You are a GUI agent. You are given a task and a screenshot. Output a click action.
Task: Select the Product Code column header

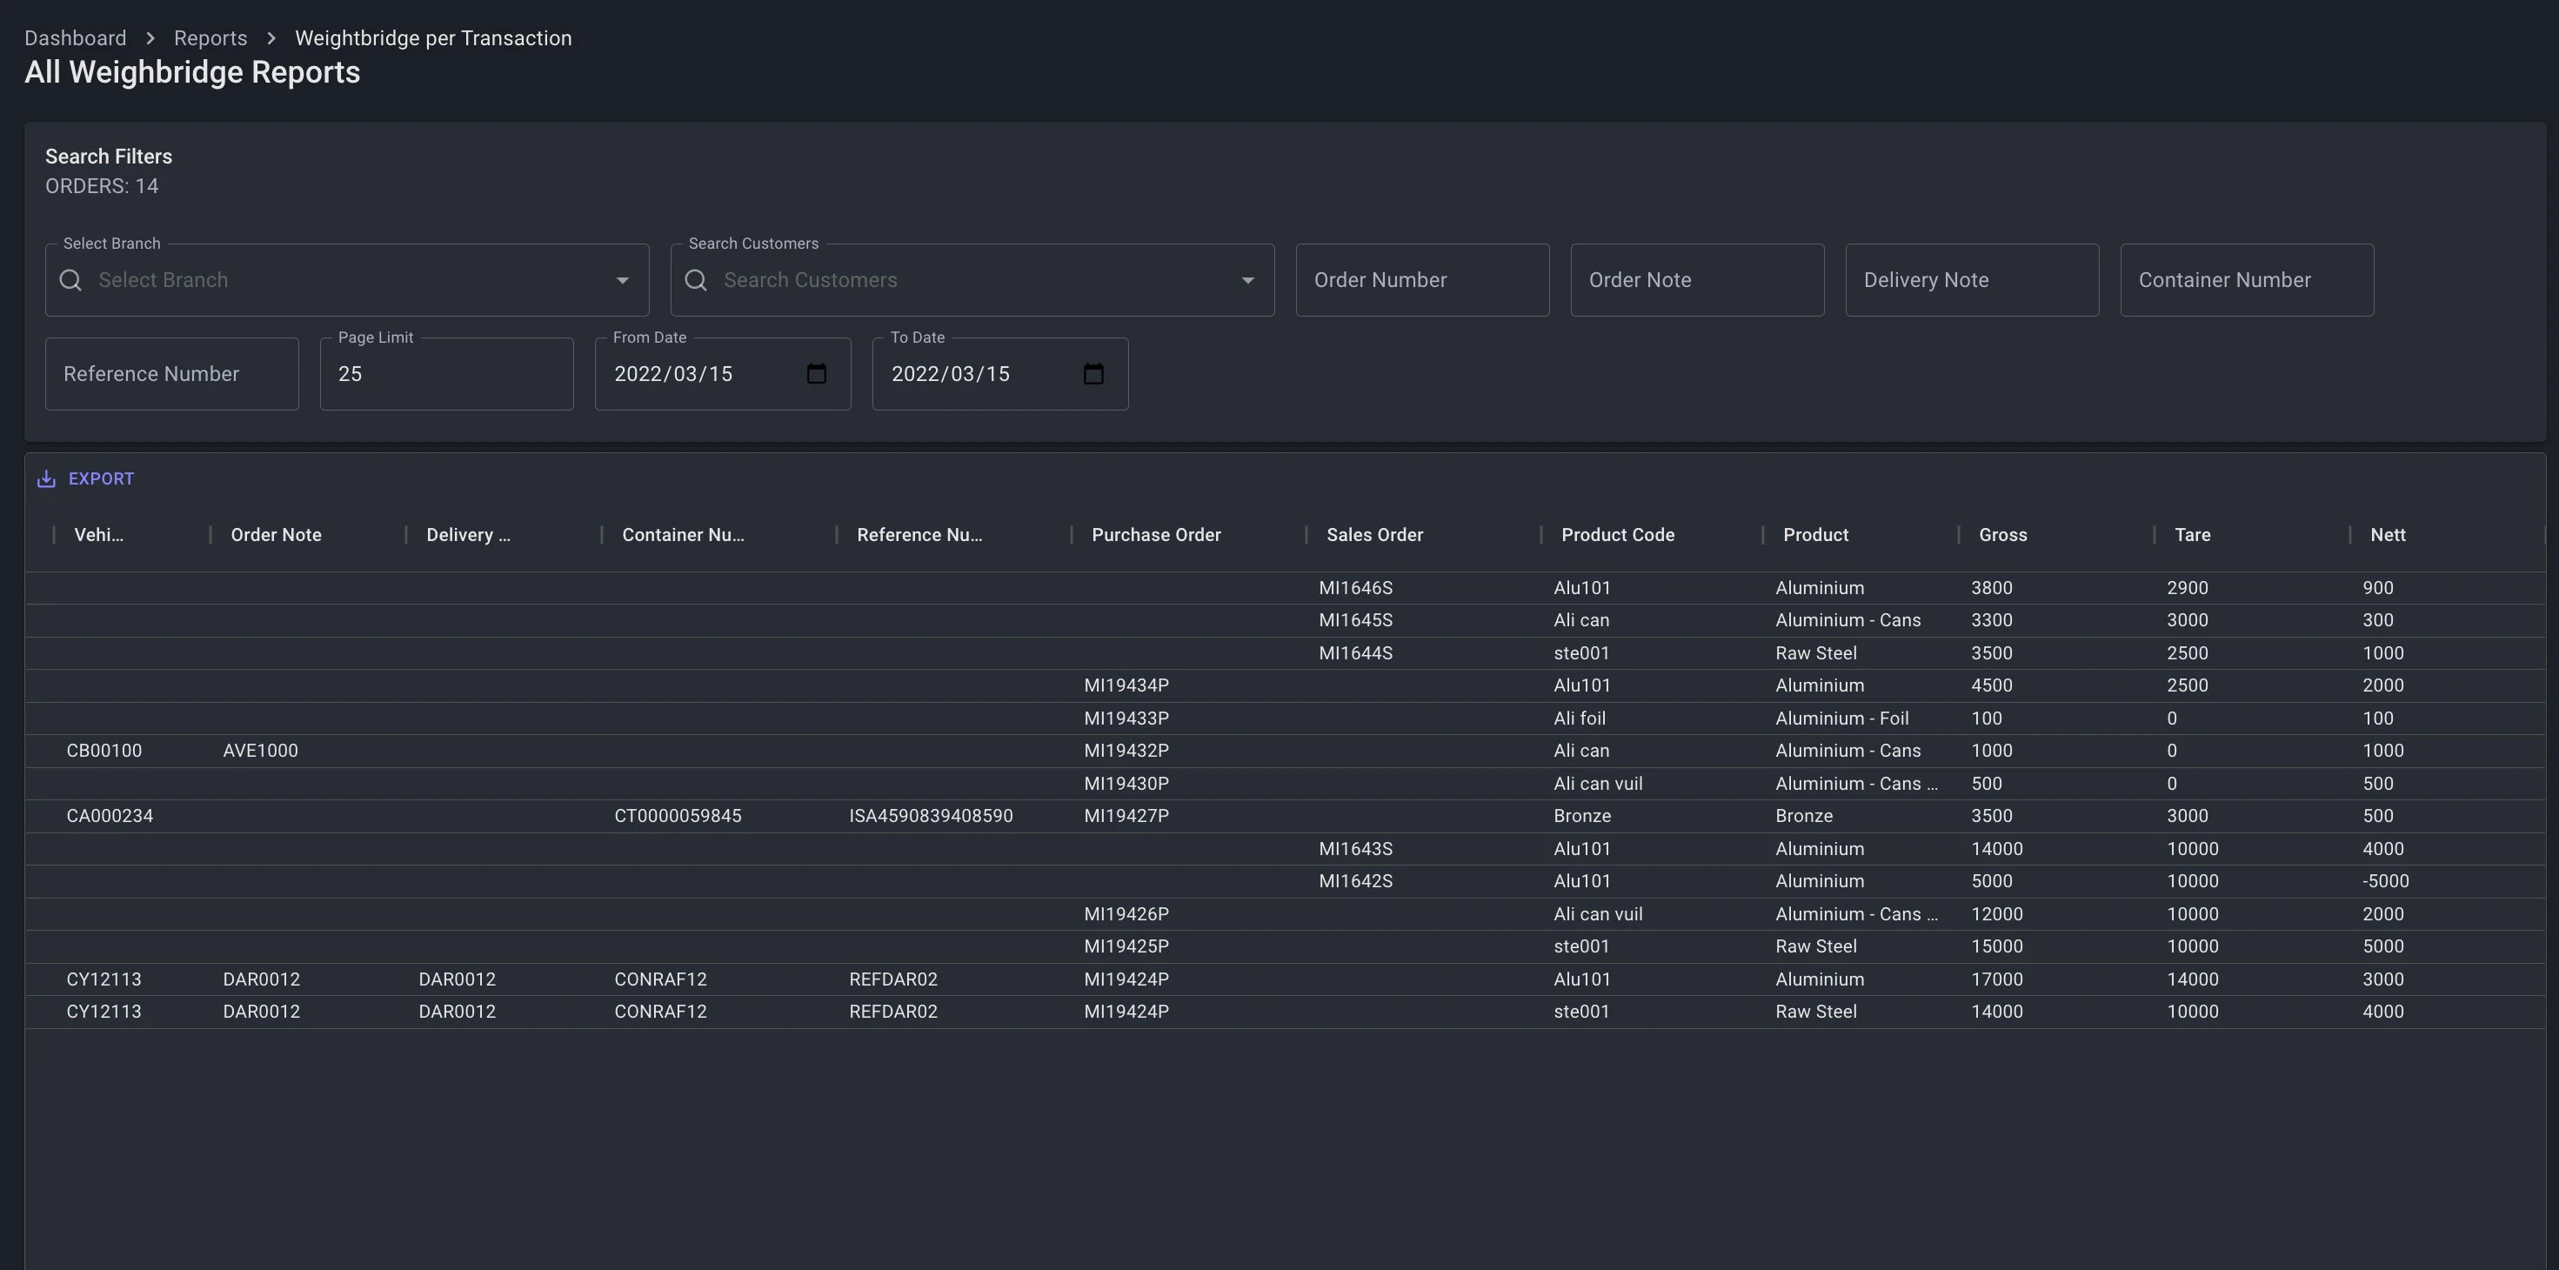(x=1617, y=535)
